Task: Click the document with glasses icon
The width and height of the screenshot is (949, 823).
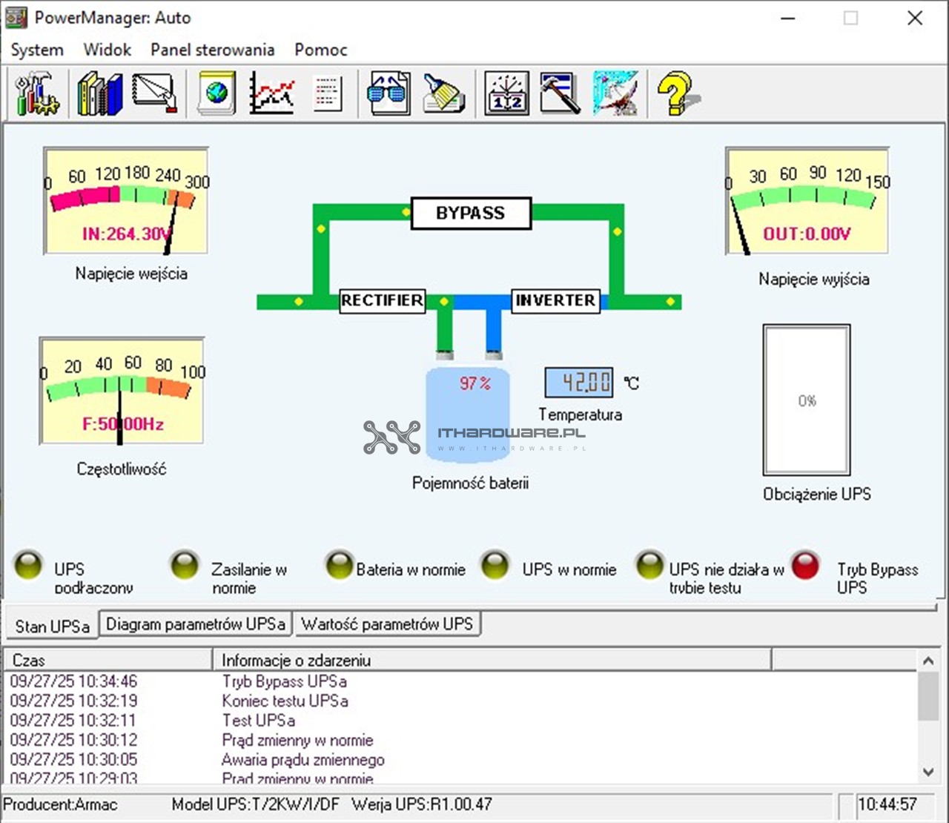Action: pos(388,94)
